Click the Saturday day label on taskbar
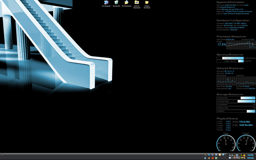This screenshot has width=256, height=160. pos(250,158)
